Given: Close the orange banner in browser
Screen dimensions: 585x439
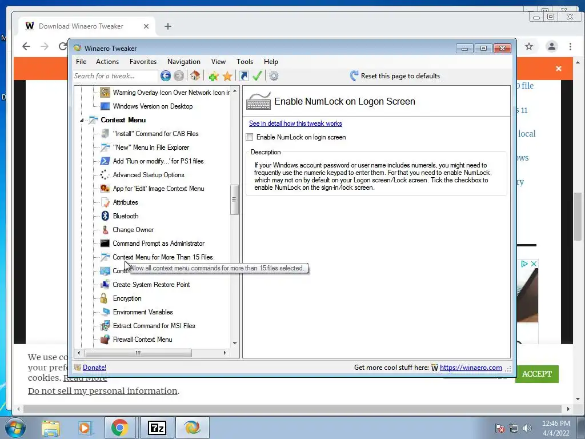Looking at the screenshot, I should [559, 69].
